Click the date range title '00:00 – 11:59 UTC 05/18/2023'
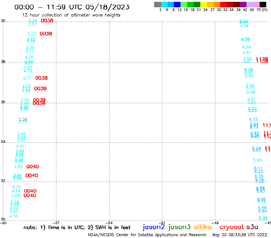 [x=72, y=7]
